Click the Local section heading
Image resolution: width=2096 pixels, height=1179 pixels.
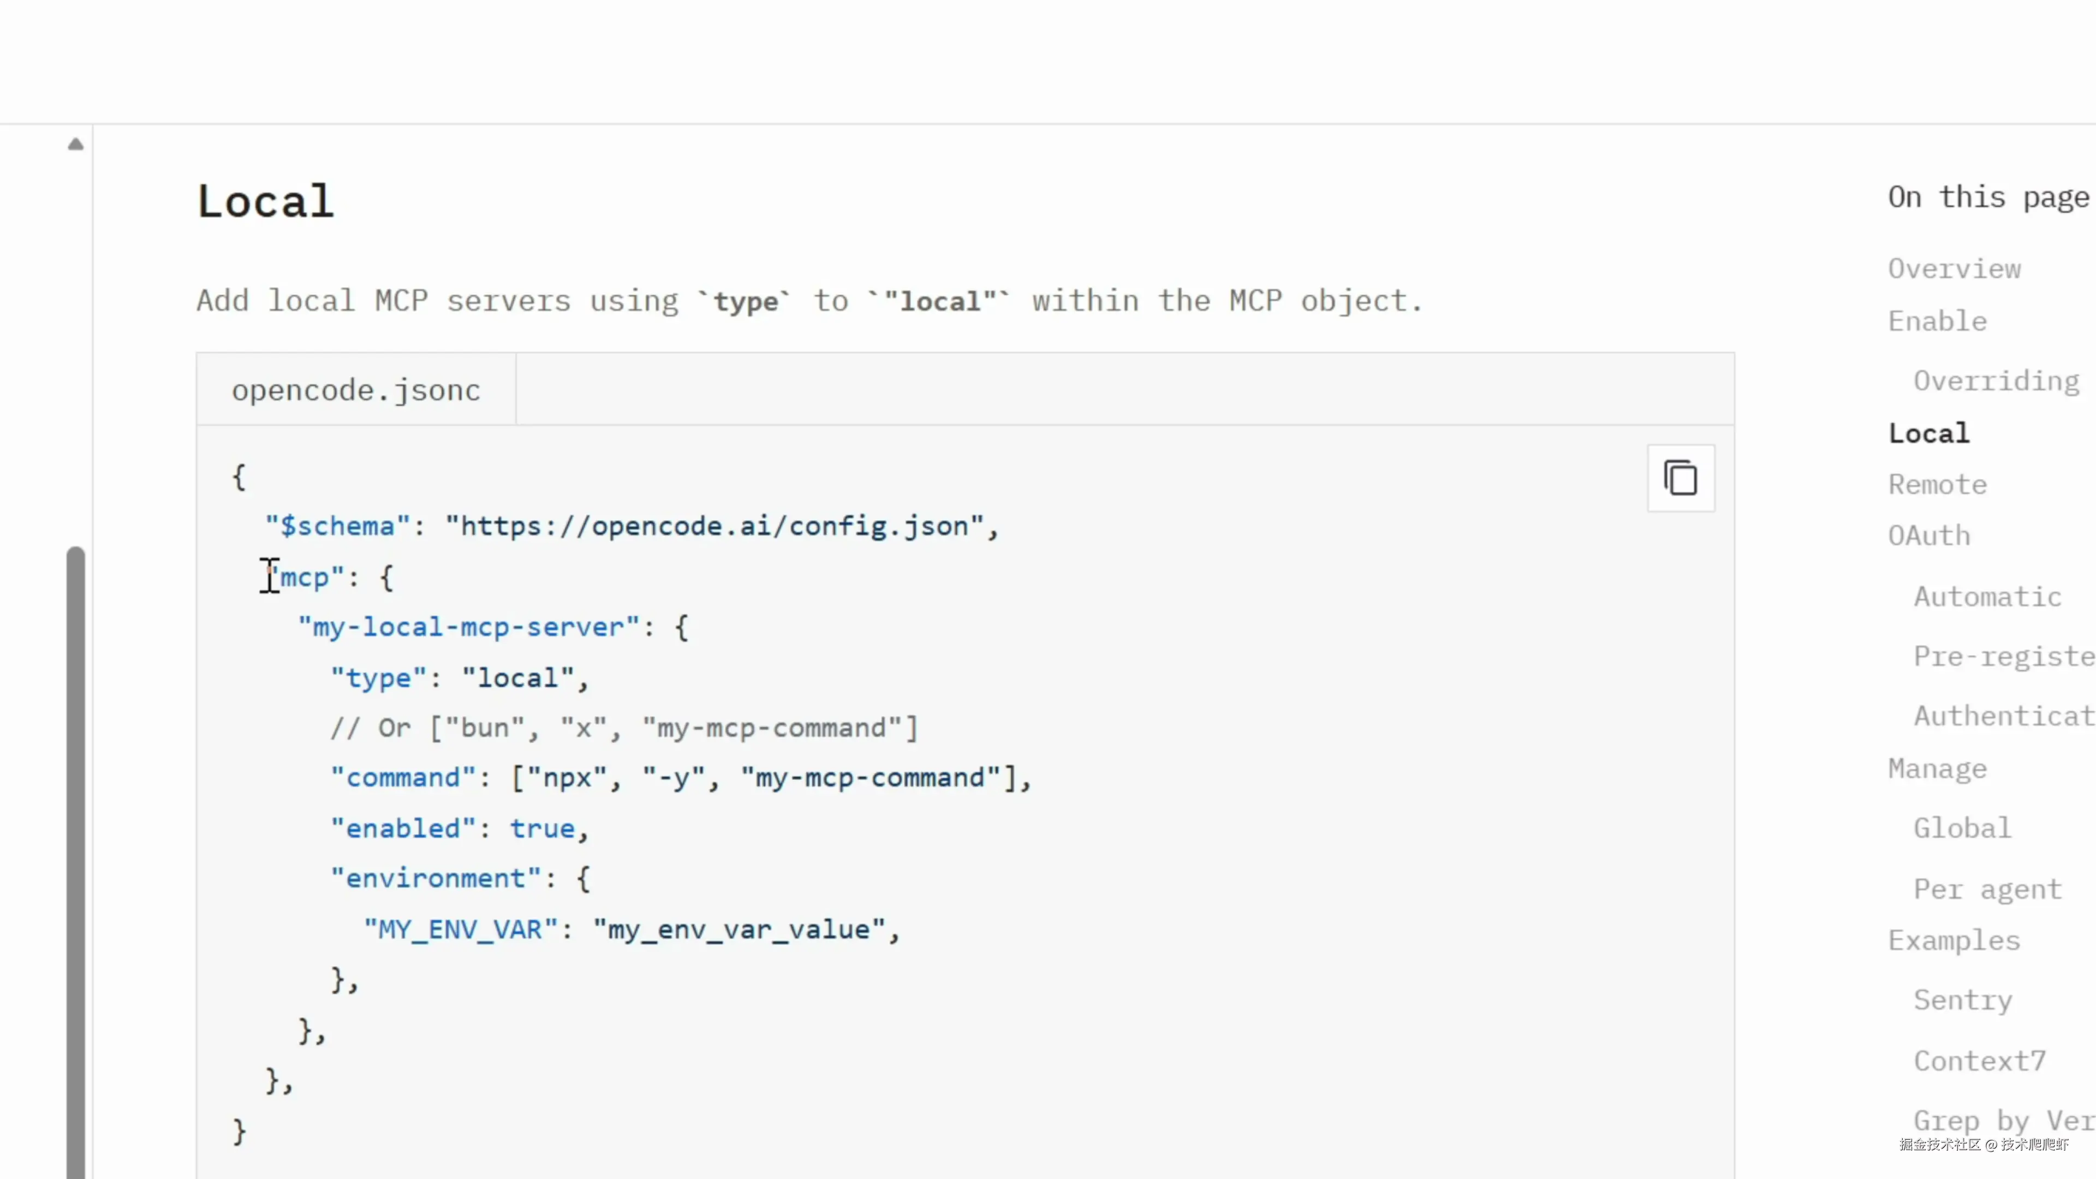(265, 202)
